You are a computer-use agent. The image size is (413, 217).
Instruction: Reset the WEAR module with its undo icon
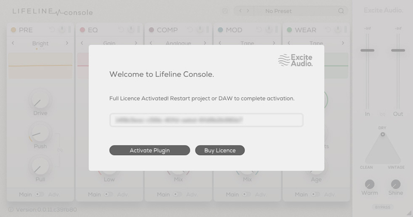328,29
